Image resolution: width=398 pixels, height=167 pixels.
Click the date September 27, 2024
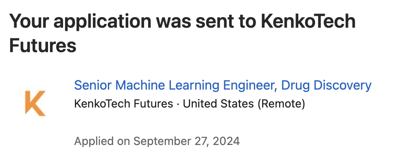click(186, 141)
